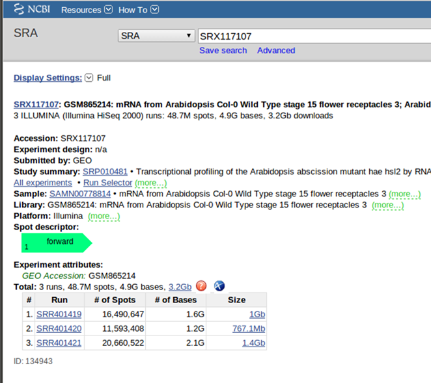Click the 'Accession: SRX117107' line
The width and height of the screenshot is (431, 383).
point(60,139)
